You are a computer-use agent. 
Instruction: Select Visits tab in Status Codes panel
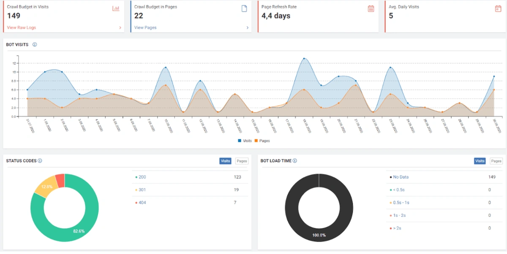[x=226, y=161]
